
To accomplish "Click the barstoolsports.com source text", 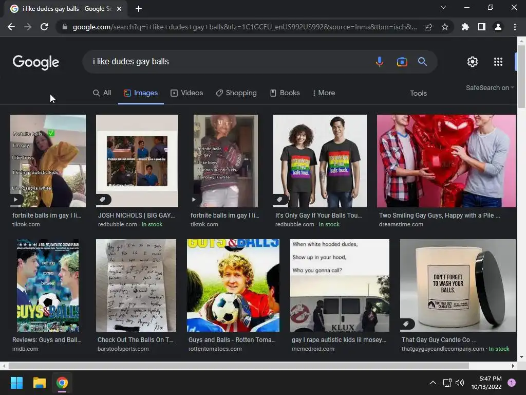I will (x=123, y=349).
